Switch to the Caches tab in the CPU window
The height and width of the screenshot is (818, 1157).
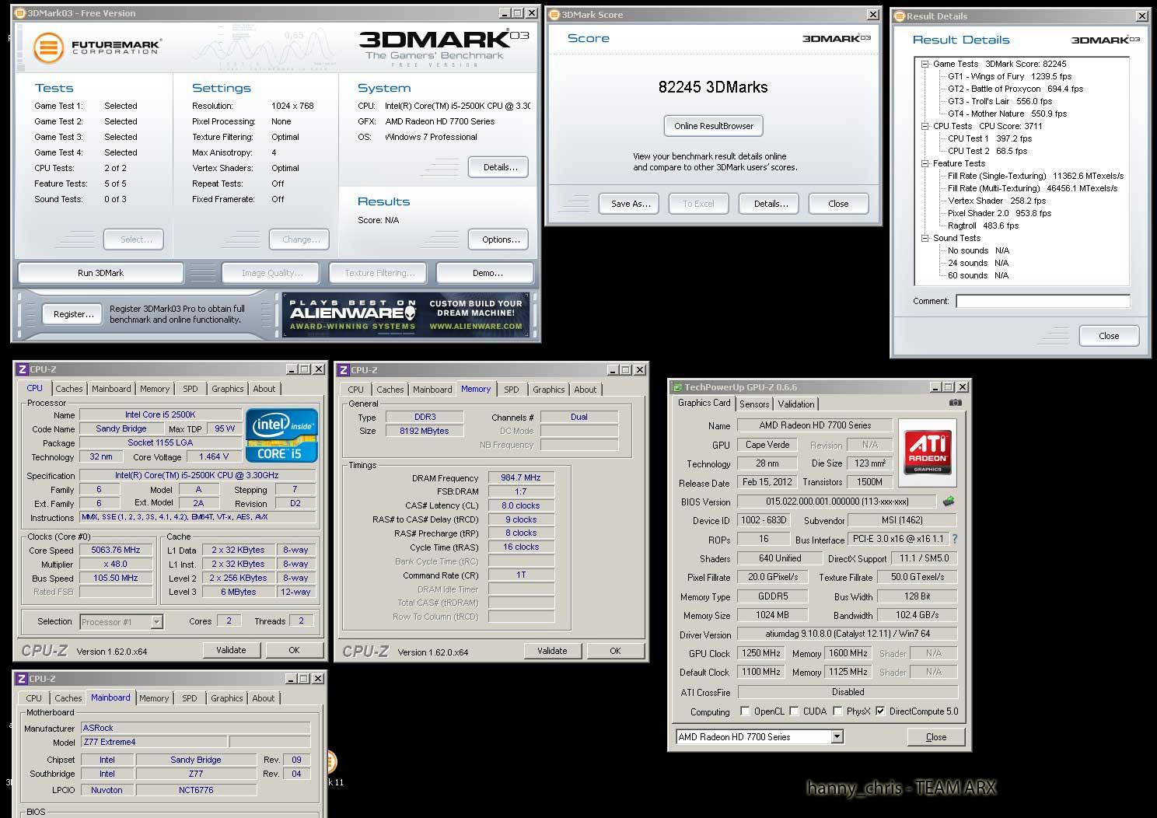point(68,389)
